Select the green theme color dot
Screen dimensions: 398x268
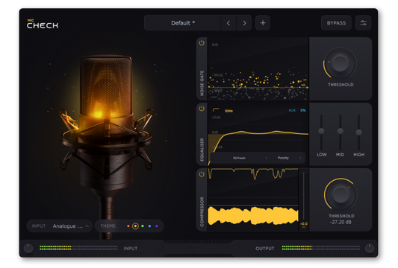click(143, 226)
